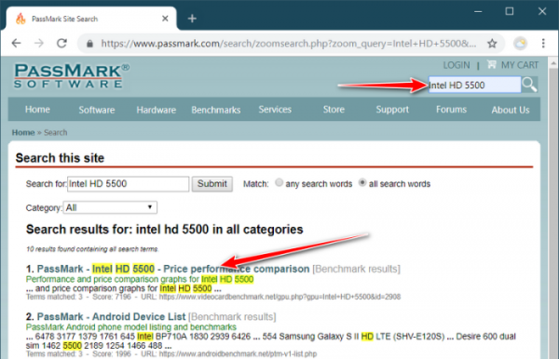Click the magnifier search icon in header

[x=529, y=85]
